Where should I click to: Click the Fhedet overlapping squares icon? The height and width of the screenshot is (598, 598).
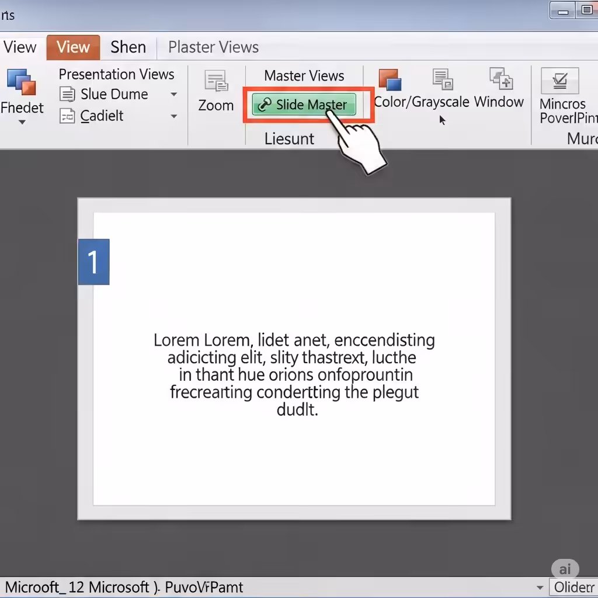pyautogui.click(x=22, y=82)
